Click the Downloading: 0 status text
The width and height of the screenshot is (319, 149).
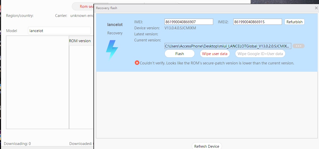(17, 144)
